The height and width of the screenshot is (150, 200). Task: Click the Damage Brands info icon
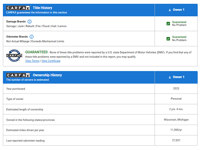(x=29, y=22)
